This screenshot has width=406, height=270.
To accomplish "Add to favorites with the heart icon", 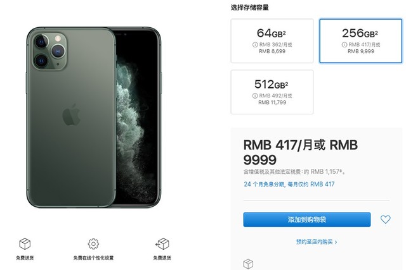I will coord(385,219).
